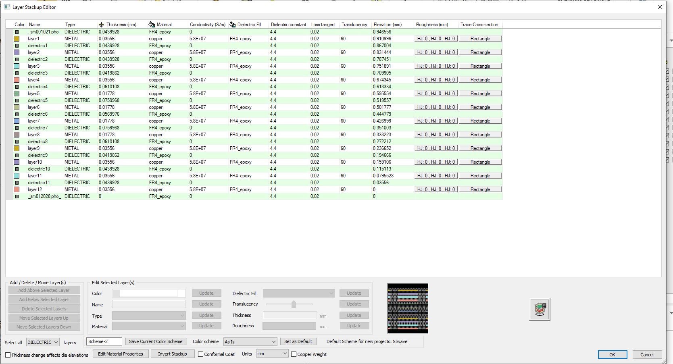The height and width of the screenshot is (364, 673).
Task: Click the Dielectric constant column header
Action: click(289, 25)
